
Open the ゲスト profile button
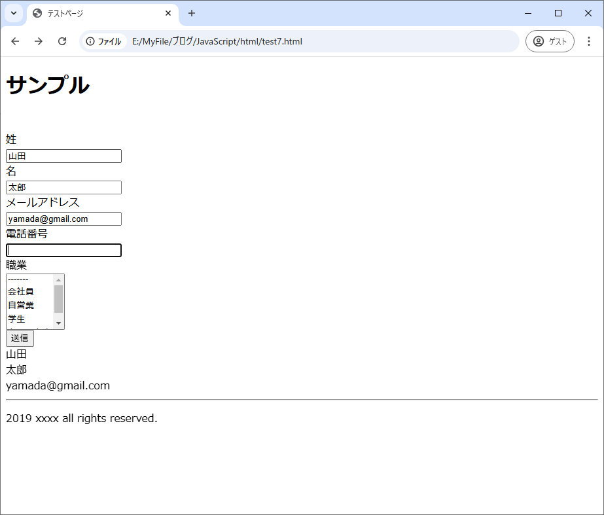point(550,41)
